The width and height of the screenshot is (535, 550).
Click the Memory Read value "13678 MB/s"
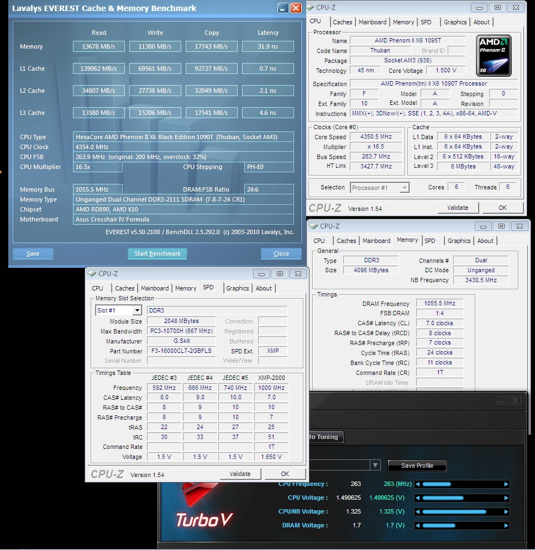[98, 46]
